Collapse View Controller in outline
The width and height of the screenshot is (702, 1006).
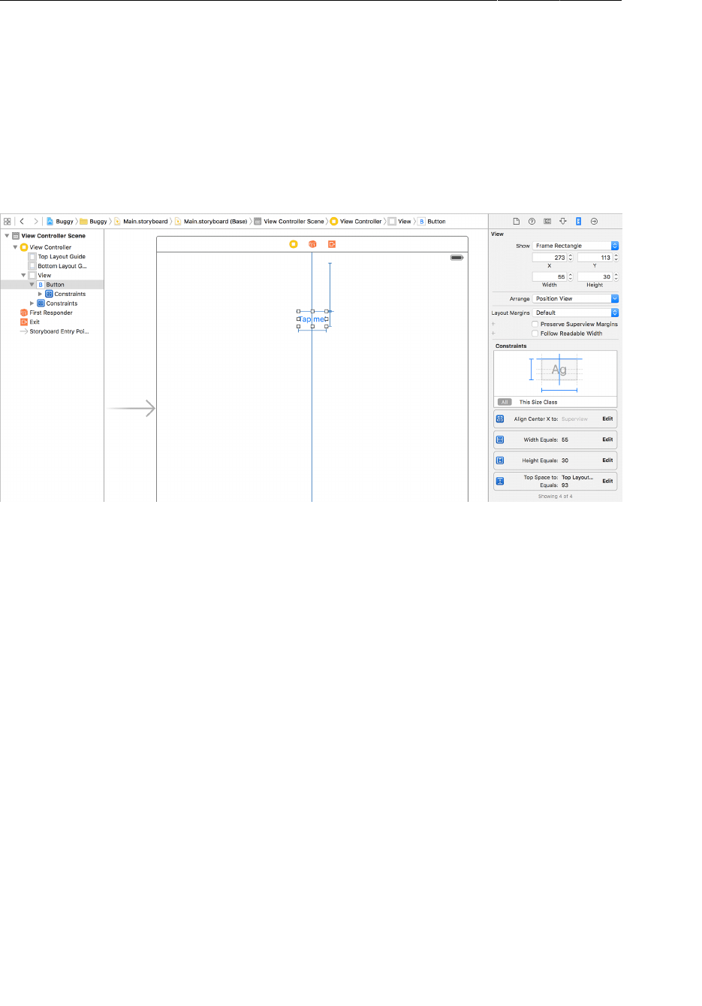[15, 247]
